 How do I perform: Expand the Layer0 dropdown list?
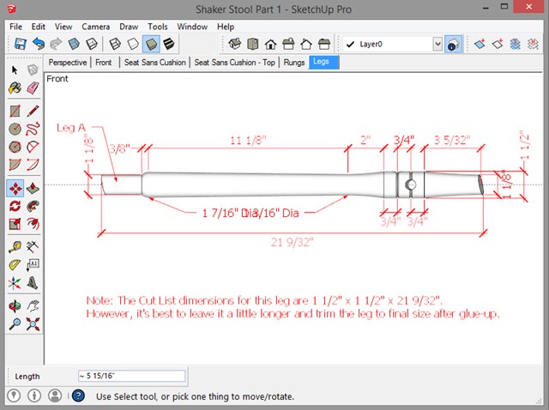[x=437, y=44]
